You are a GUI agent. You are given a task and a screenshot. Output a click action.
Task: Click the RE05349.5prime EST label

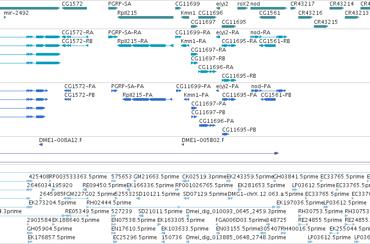[87, 211]
